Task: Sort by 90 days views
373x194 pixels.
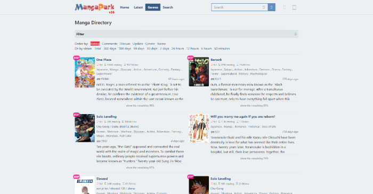Action: 139,48
